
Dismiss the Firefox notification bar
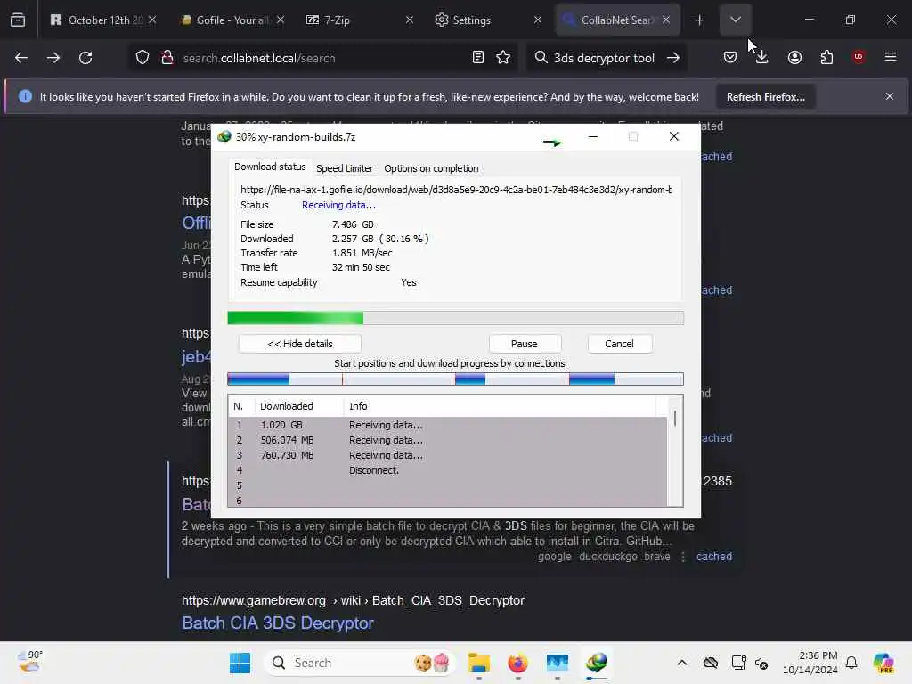(890, 96)
